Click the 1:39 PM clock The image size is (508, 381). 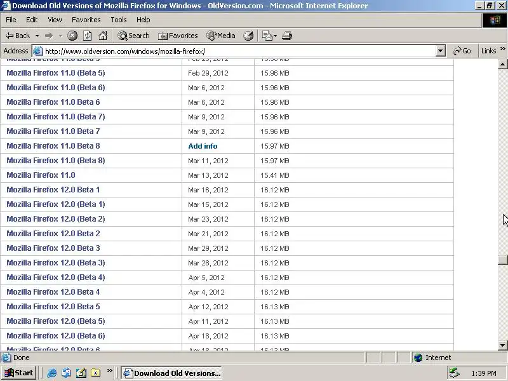[484, 373]
